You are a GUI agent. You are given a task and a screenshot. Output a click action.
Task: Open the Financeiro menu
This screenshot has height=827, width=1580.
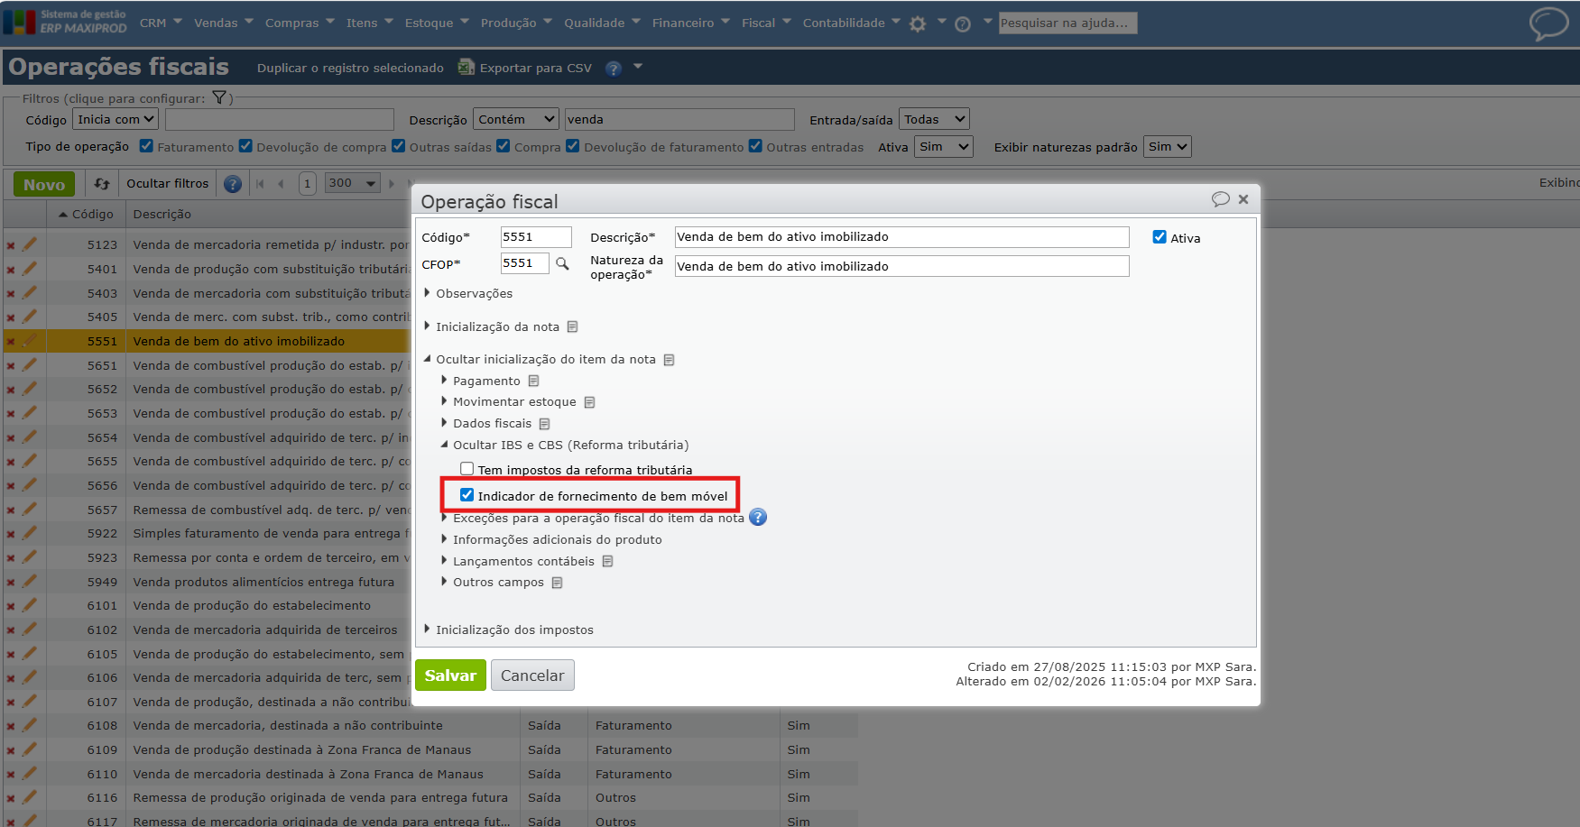[691, 23]
